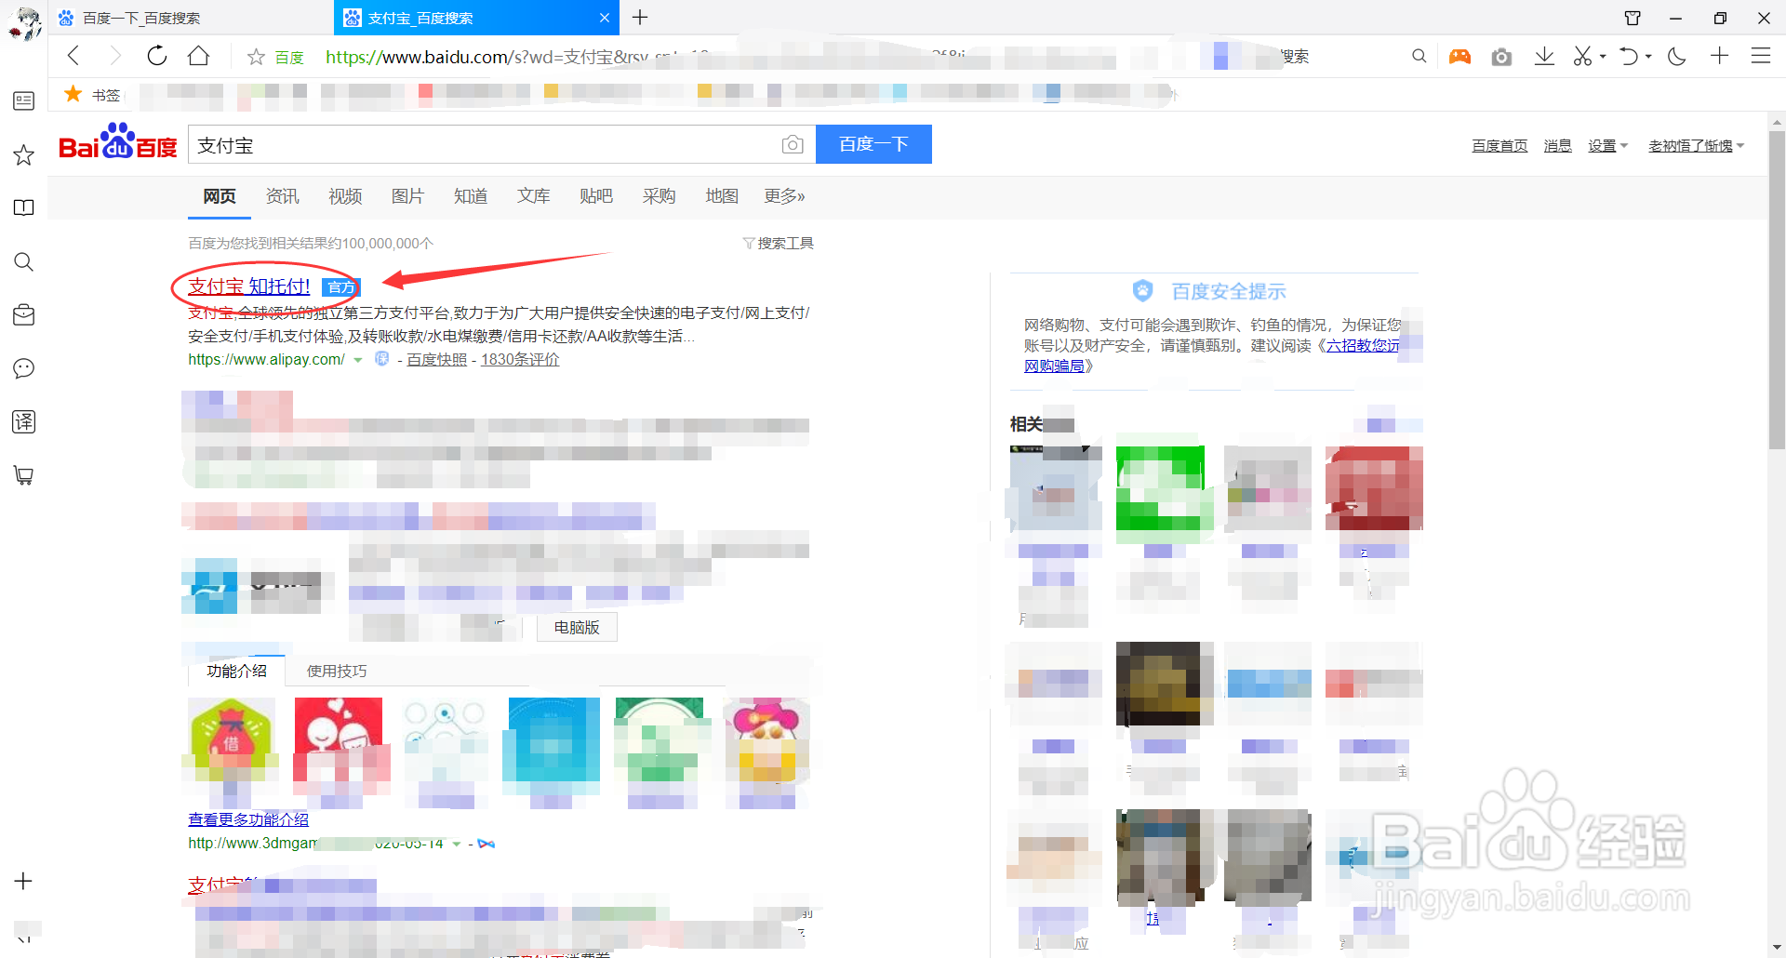Open the 设置 dropdown menu
This screenshot has width=1786, height=958.
point(1607,146)
